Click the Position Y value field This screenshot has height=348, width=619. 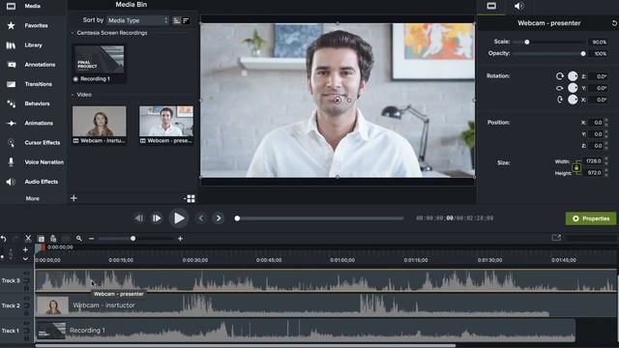click(596, 134)
